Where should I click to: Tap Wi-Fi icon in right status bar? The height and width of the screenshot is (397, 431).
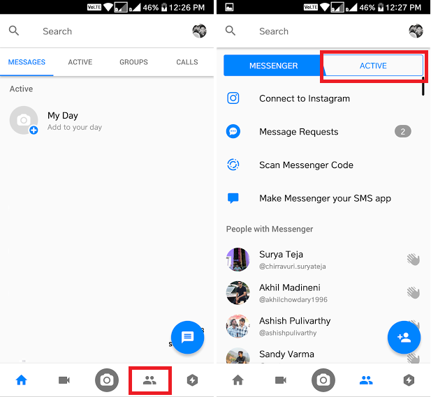tap(324, 7)
